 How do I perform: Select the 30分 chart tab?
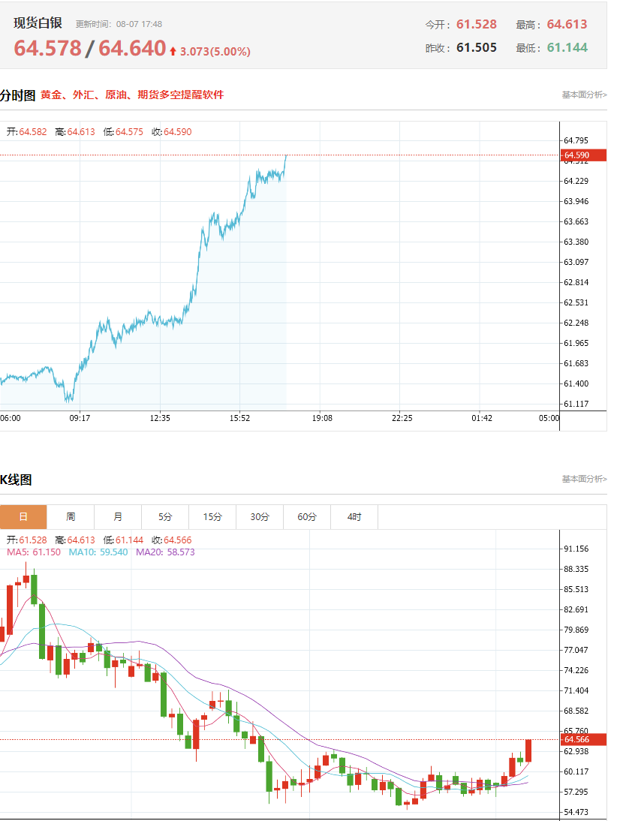[260, 517]
